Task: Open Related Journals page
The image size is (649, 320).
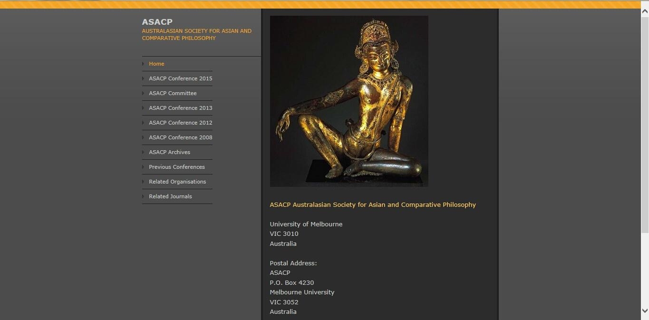Action: coord(170,196)
